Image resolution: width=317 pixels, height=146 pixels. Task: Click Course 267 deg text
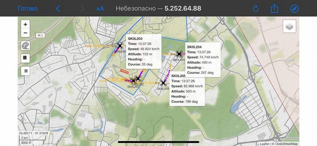coord(200,73)
